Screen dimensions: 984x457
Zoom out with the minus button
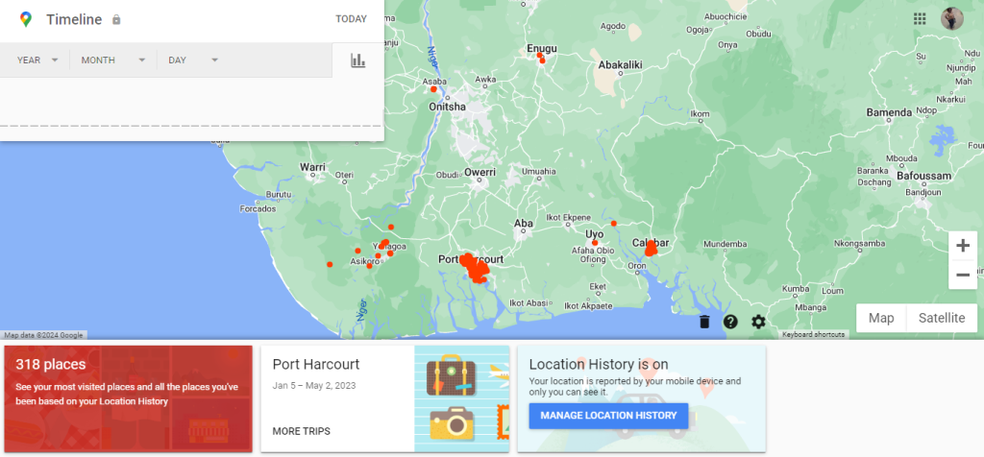coord(962,276)
